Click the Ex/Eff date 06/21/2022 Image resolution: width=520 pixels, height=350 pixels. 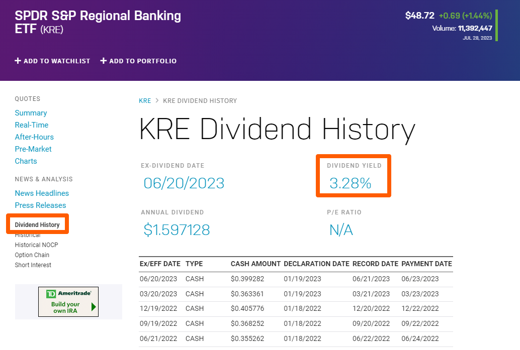point(158,339)
